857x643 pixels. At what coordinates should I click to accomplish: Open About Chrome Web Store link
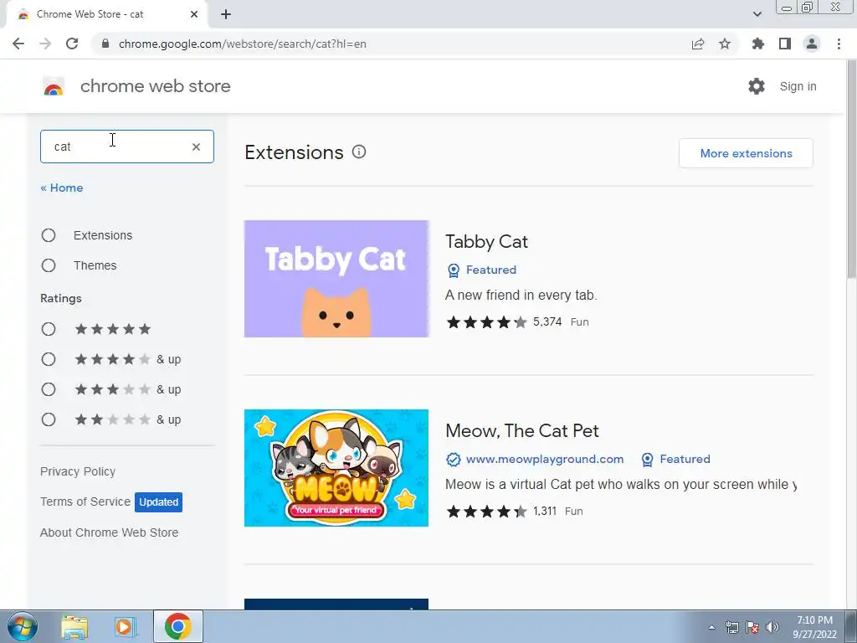point(110,532)
